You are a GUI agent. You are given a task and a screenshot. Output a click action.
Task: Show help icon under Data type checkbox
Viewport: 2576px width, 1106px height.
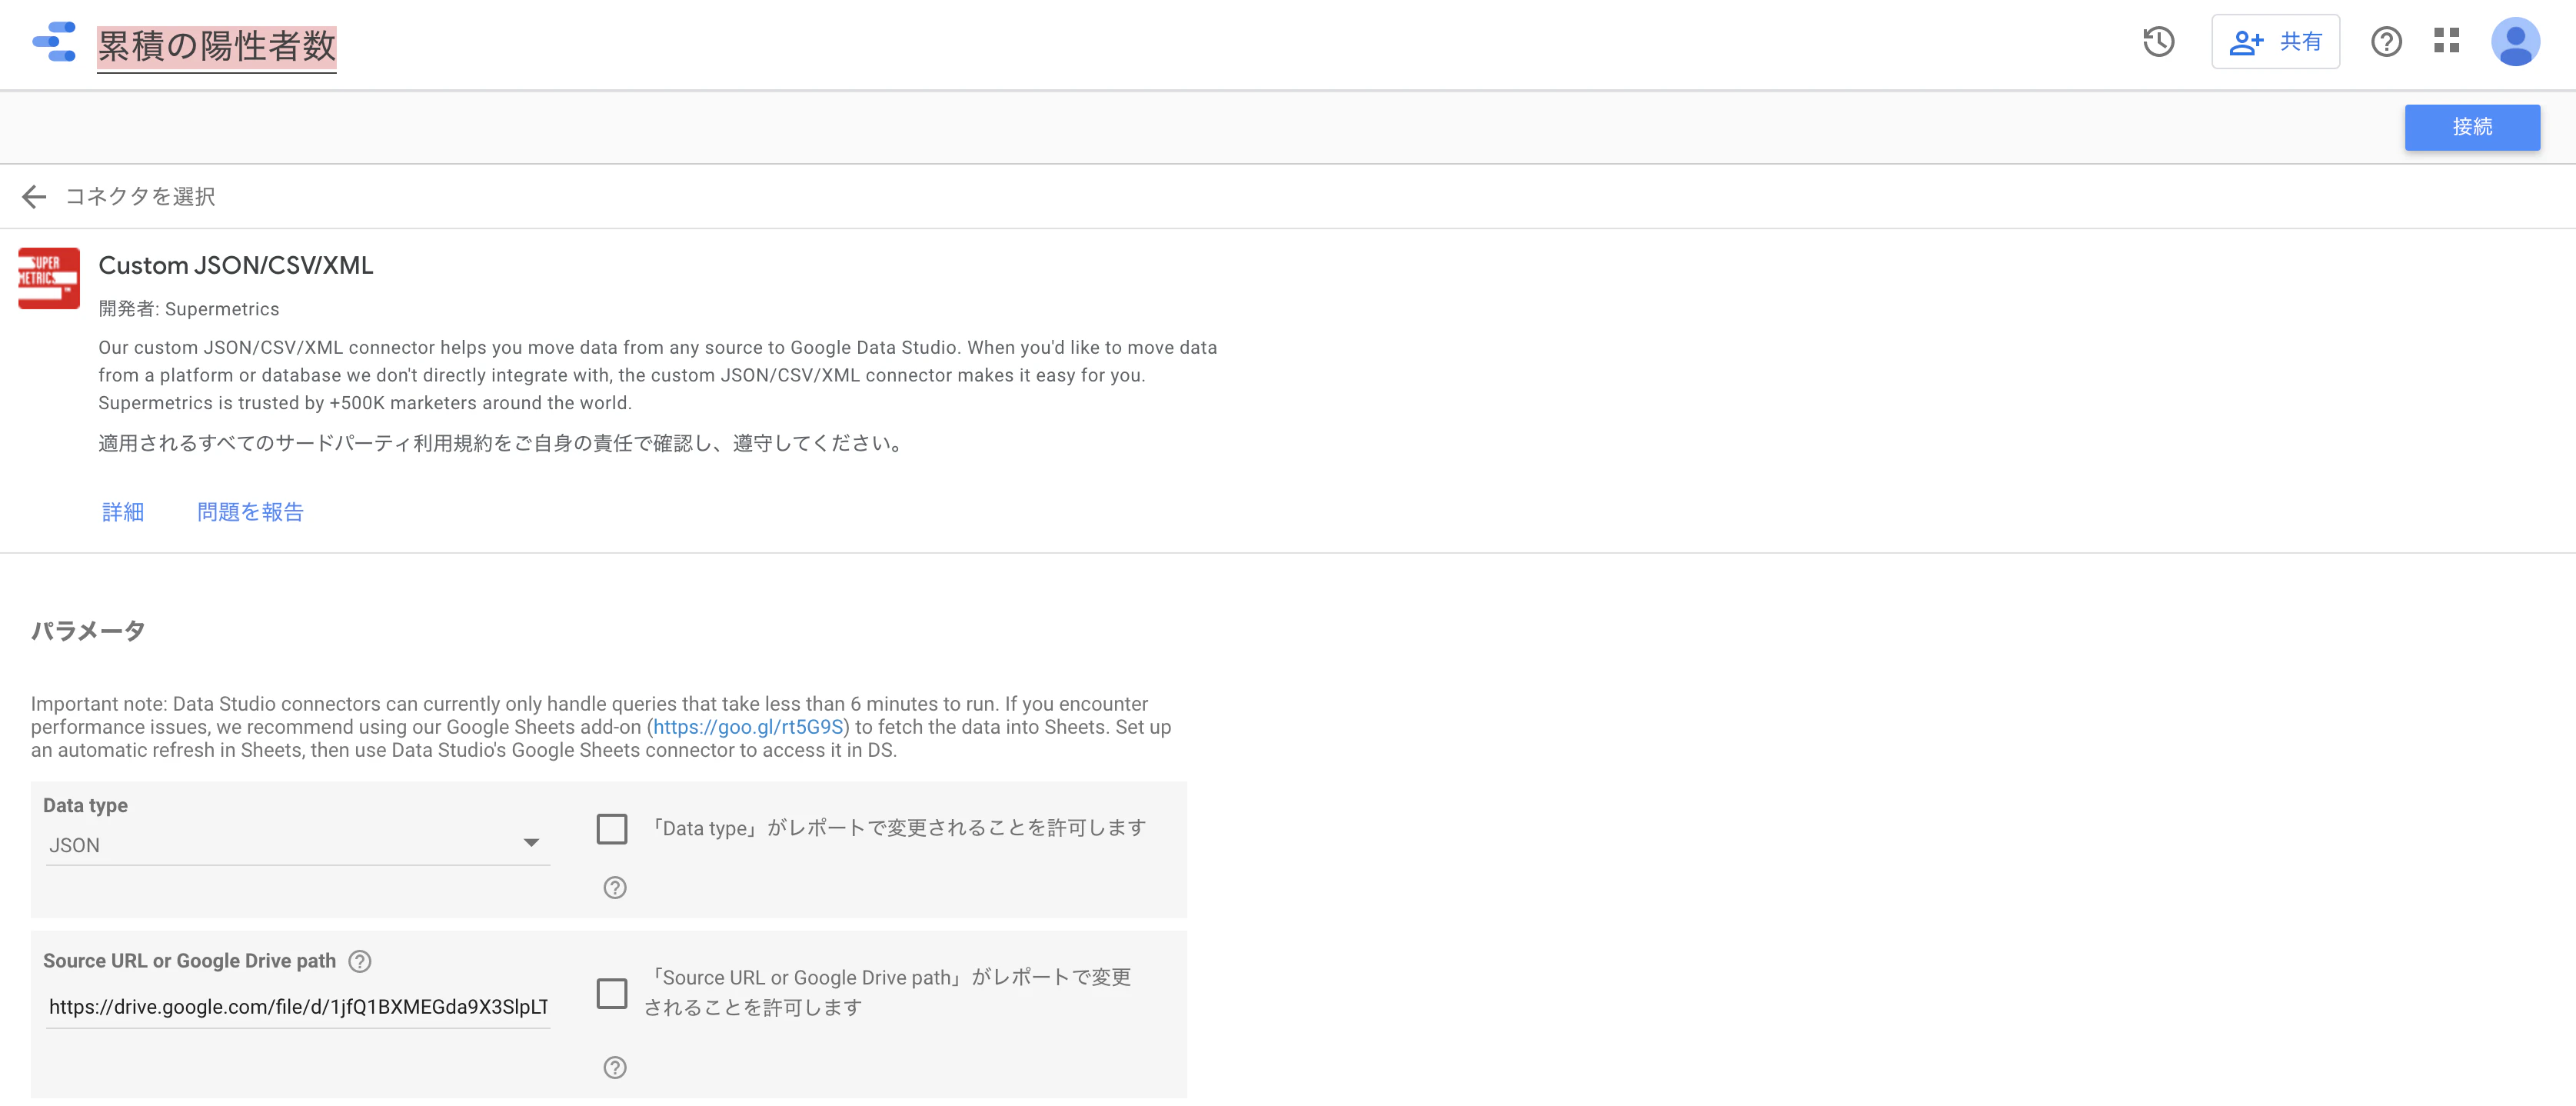615,887
